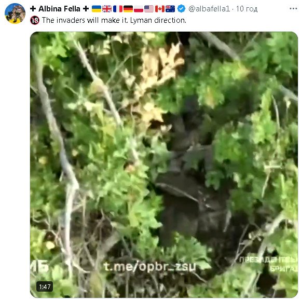Click the Australia flag emoji
Image resolution: width=301 pixels, height=301 pixels.
pos(170,9)
